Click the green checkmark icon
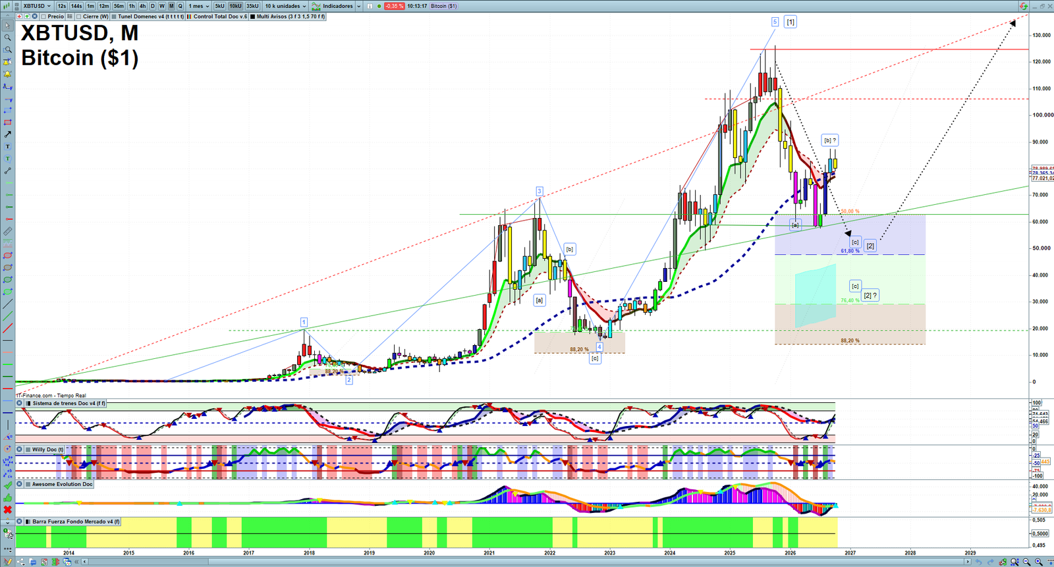 8,485
